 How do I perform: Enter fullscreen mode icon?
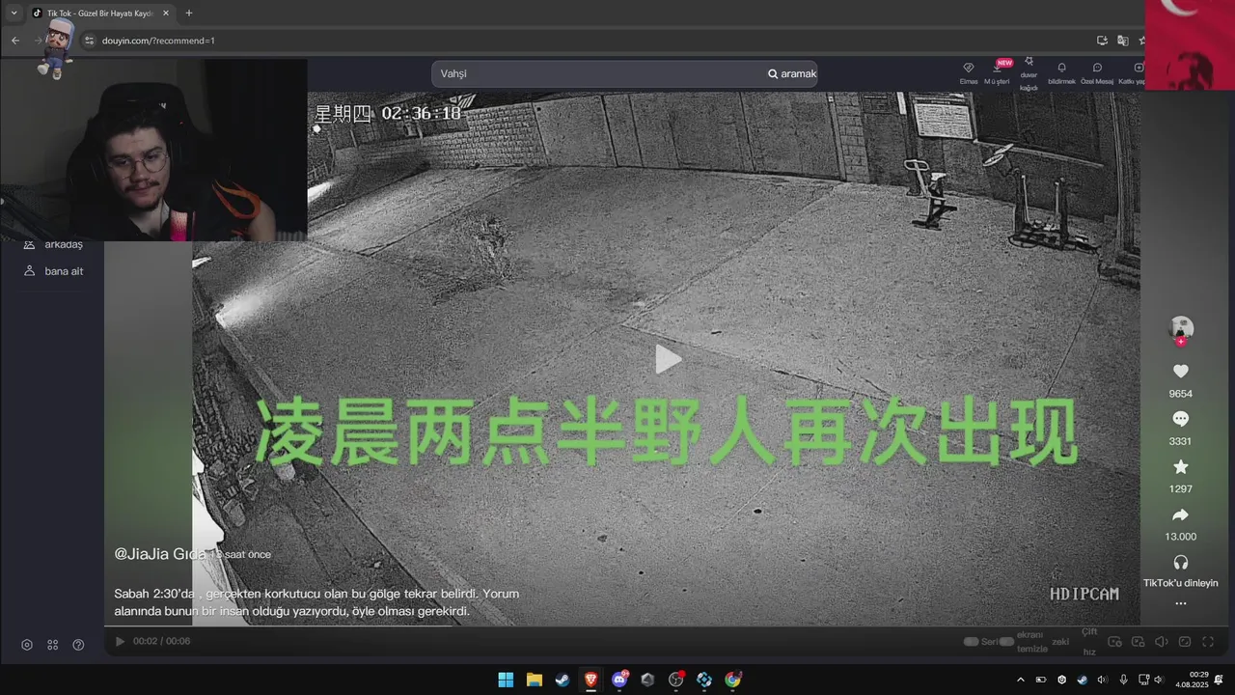coord(1208,642)
